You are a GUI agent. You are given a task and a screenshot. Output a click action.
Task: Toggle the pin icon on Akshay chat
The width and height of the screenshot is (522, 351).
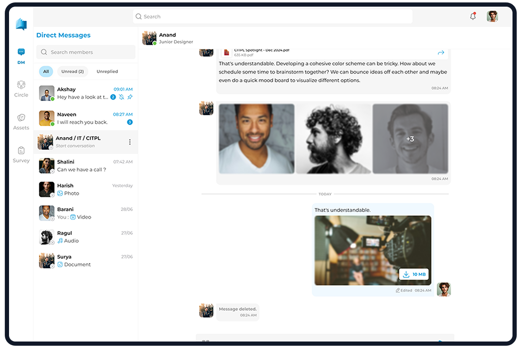(x=130, y=97)
